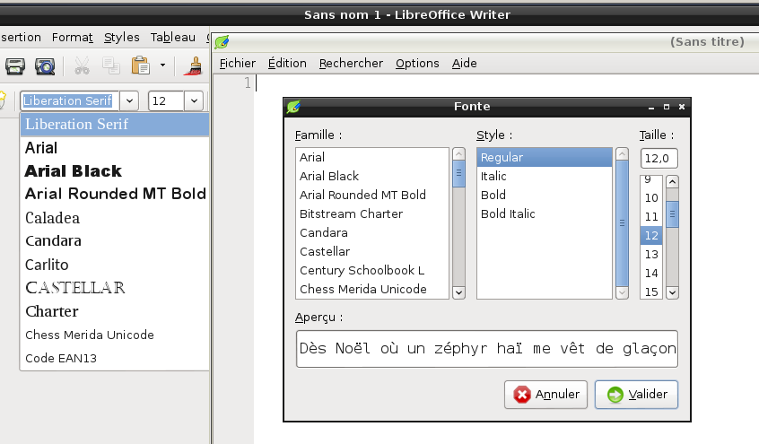Click the Liberation Serif font name field
This screenshot has width=759, height=444.
(70, 100)
